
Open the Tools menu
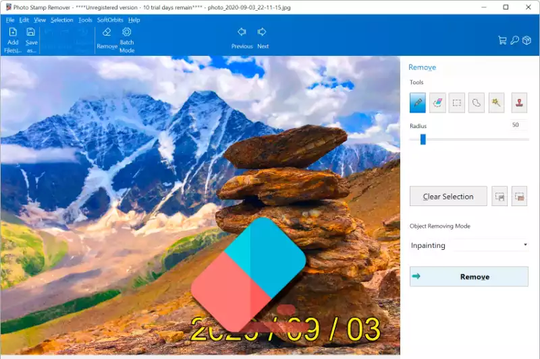point(85,20)
